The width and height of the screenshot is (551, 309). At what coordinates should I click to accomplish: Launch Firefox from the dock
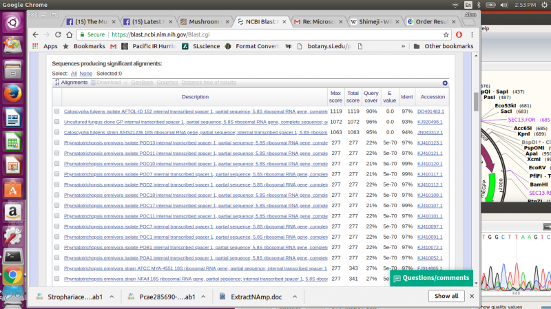point(13,94)
